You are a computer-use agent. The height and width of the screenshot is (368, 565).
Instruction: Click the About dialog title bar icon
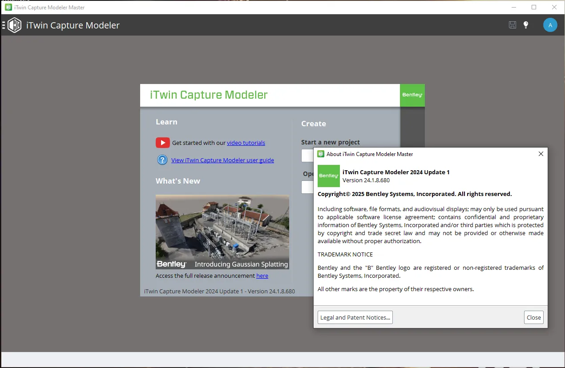tap(320, 154)
